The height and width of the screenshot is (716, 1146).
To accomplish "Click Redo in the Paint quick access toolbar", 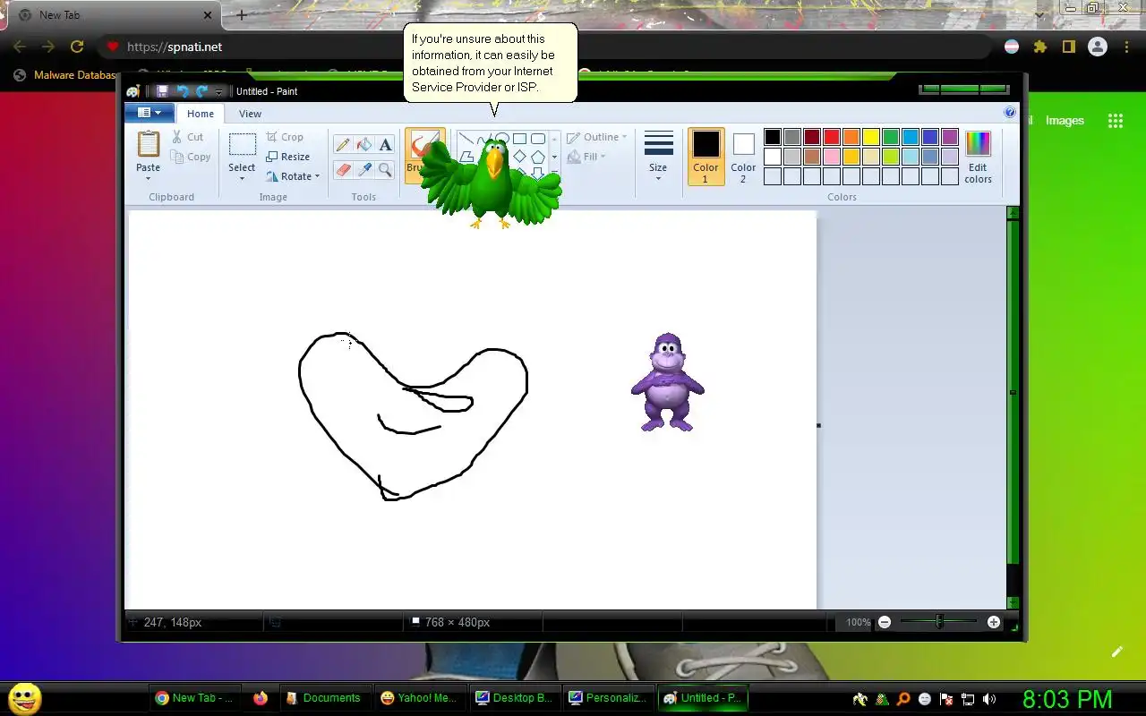I will (x=201, y=91).
